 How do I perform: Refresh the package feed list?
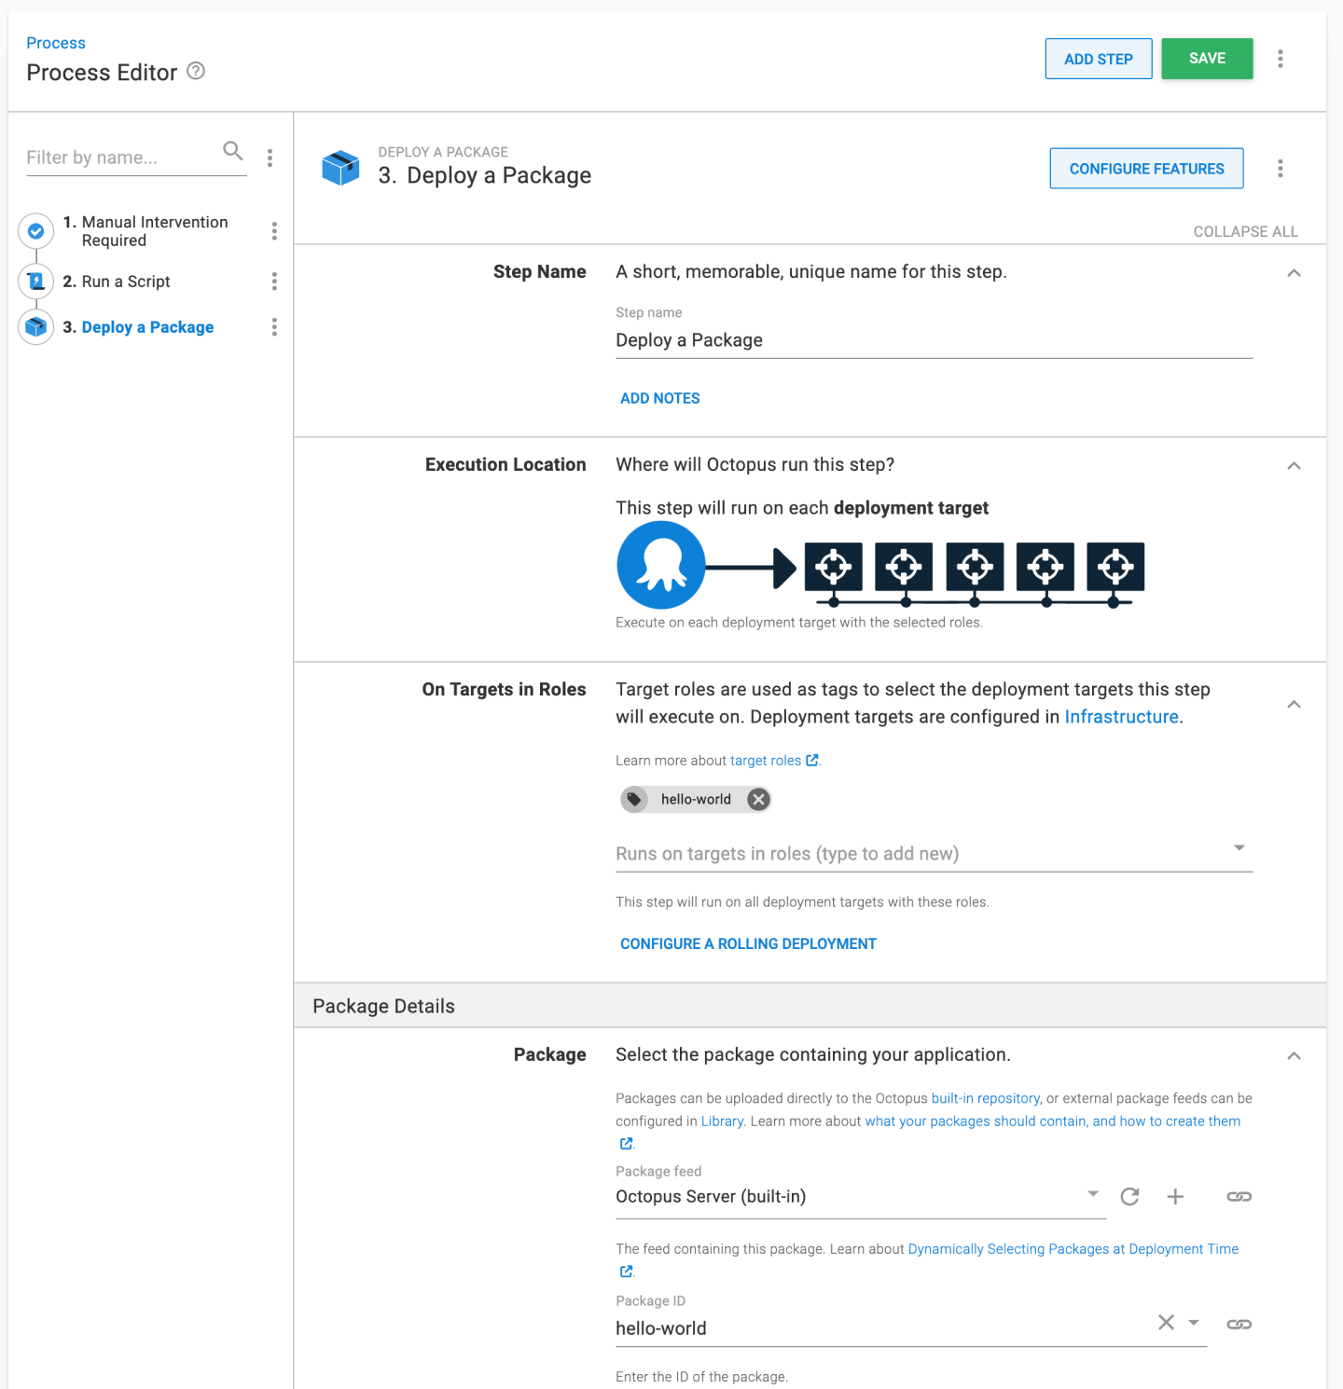pyautogui.click(x=1130, y=1196)
